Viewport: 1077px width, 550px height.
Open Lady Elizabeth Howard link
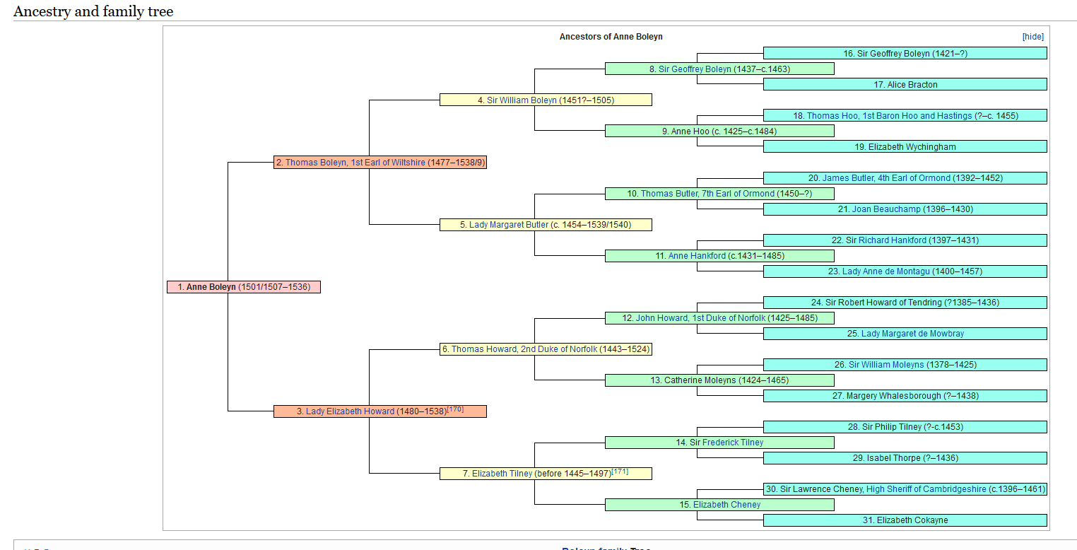(x=350, y=411)
